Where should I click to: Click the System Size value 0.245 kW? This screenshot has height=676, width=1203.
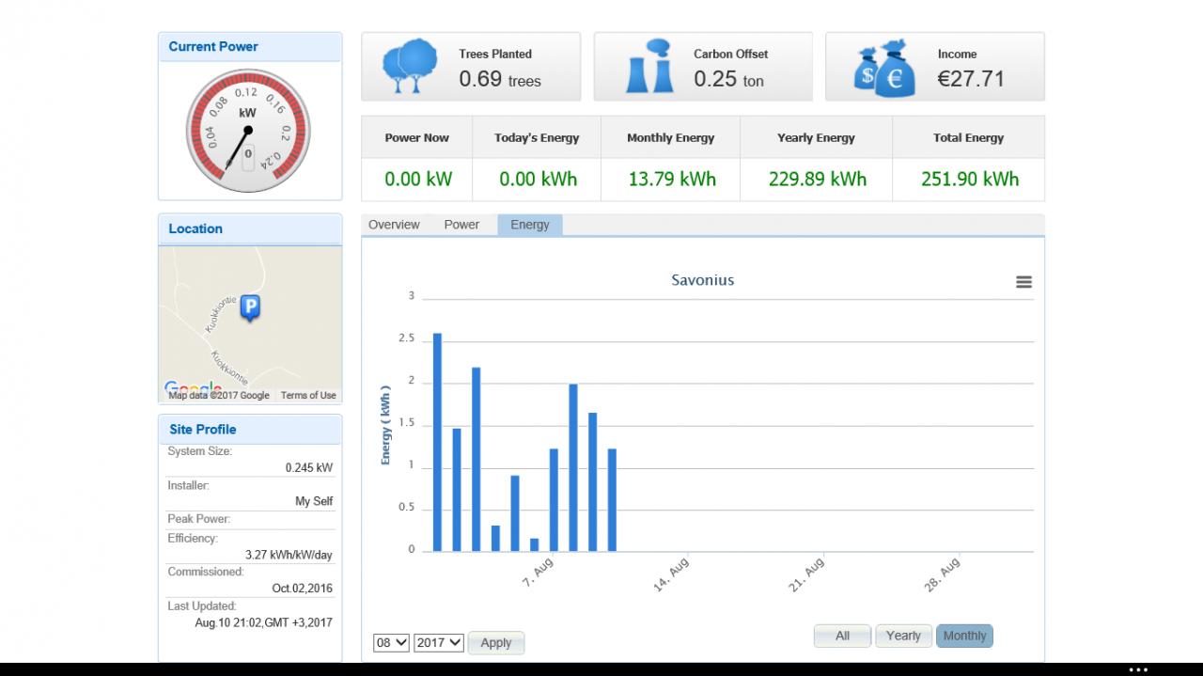(309, 468)
